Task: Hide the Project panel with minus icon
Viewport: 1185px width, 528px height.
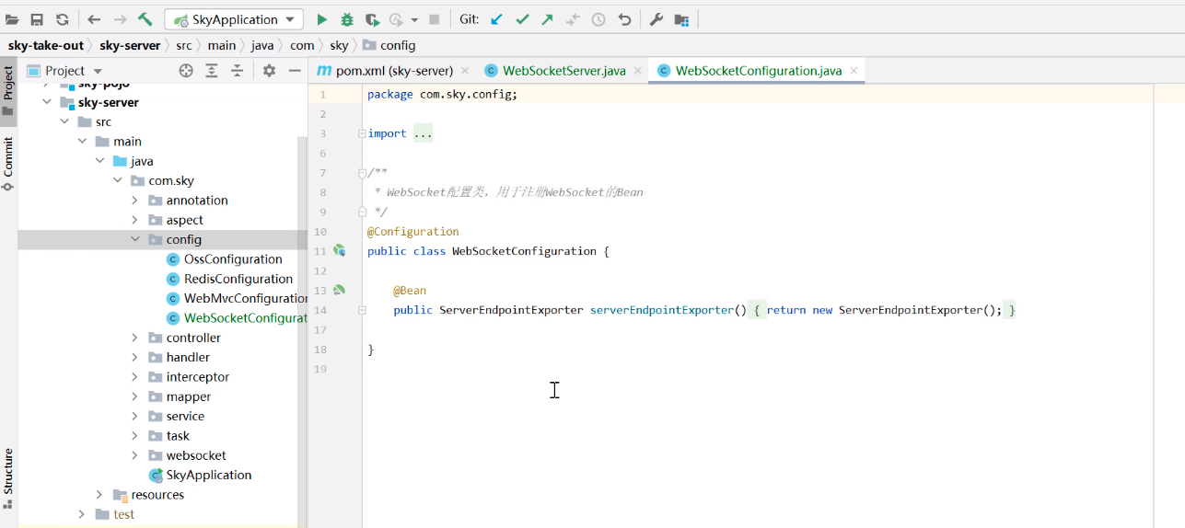Action: tap(295, 71)
